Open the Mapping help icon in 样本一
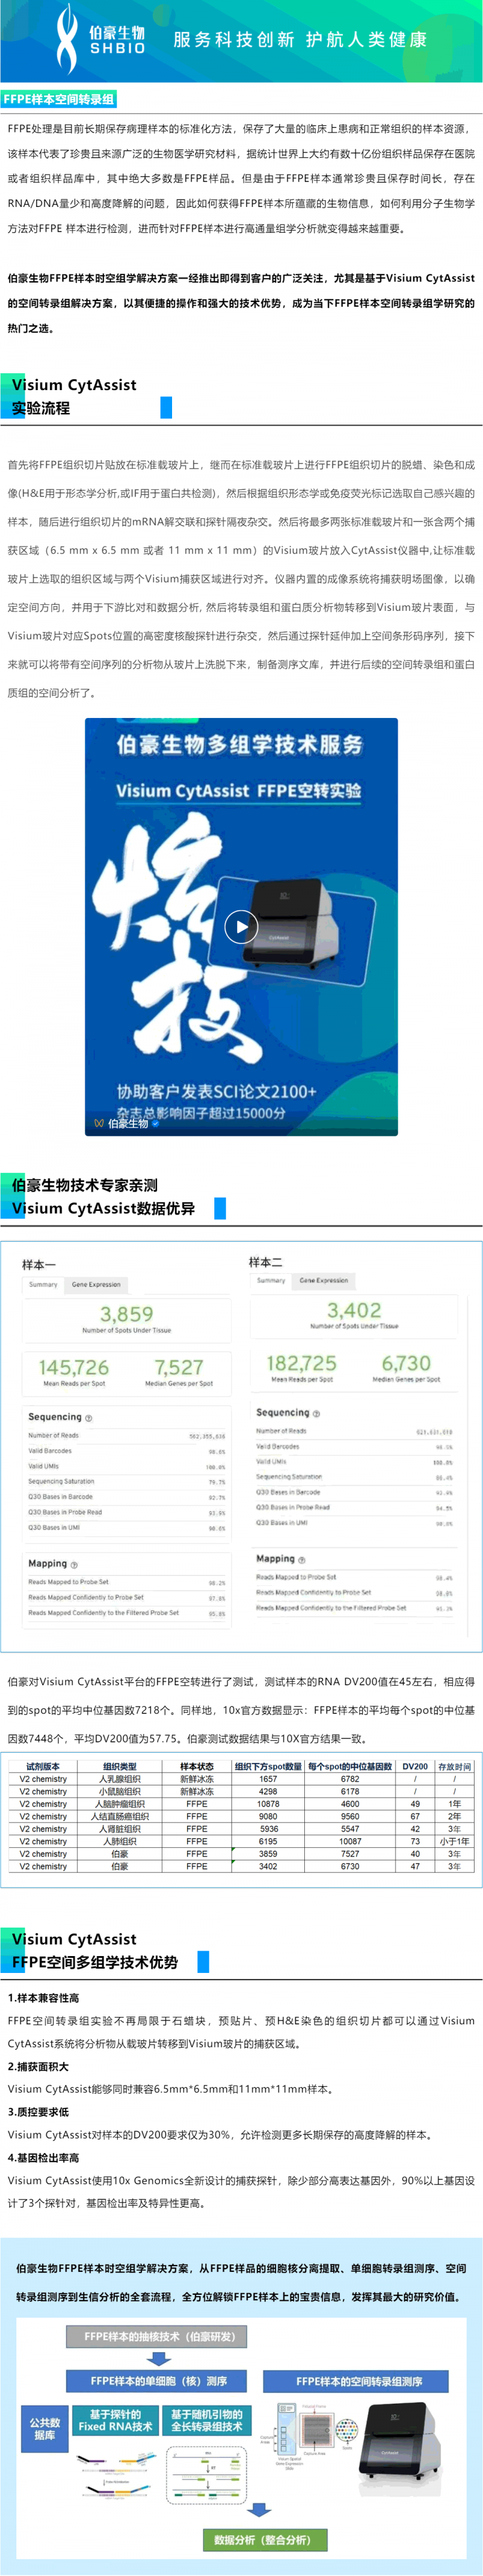 (74, 1564)
